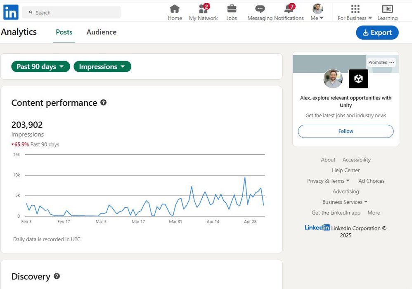Select the Posts tab

click(x=64, y=32)
